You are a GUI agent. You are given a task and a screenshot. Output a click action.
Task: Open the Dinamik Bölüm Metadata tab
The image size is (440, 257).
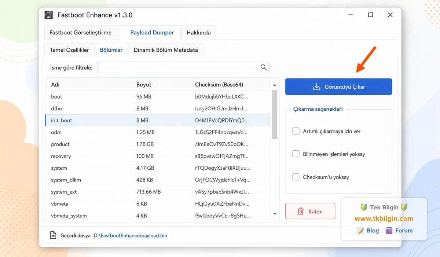(166, 50)
